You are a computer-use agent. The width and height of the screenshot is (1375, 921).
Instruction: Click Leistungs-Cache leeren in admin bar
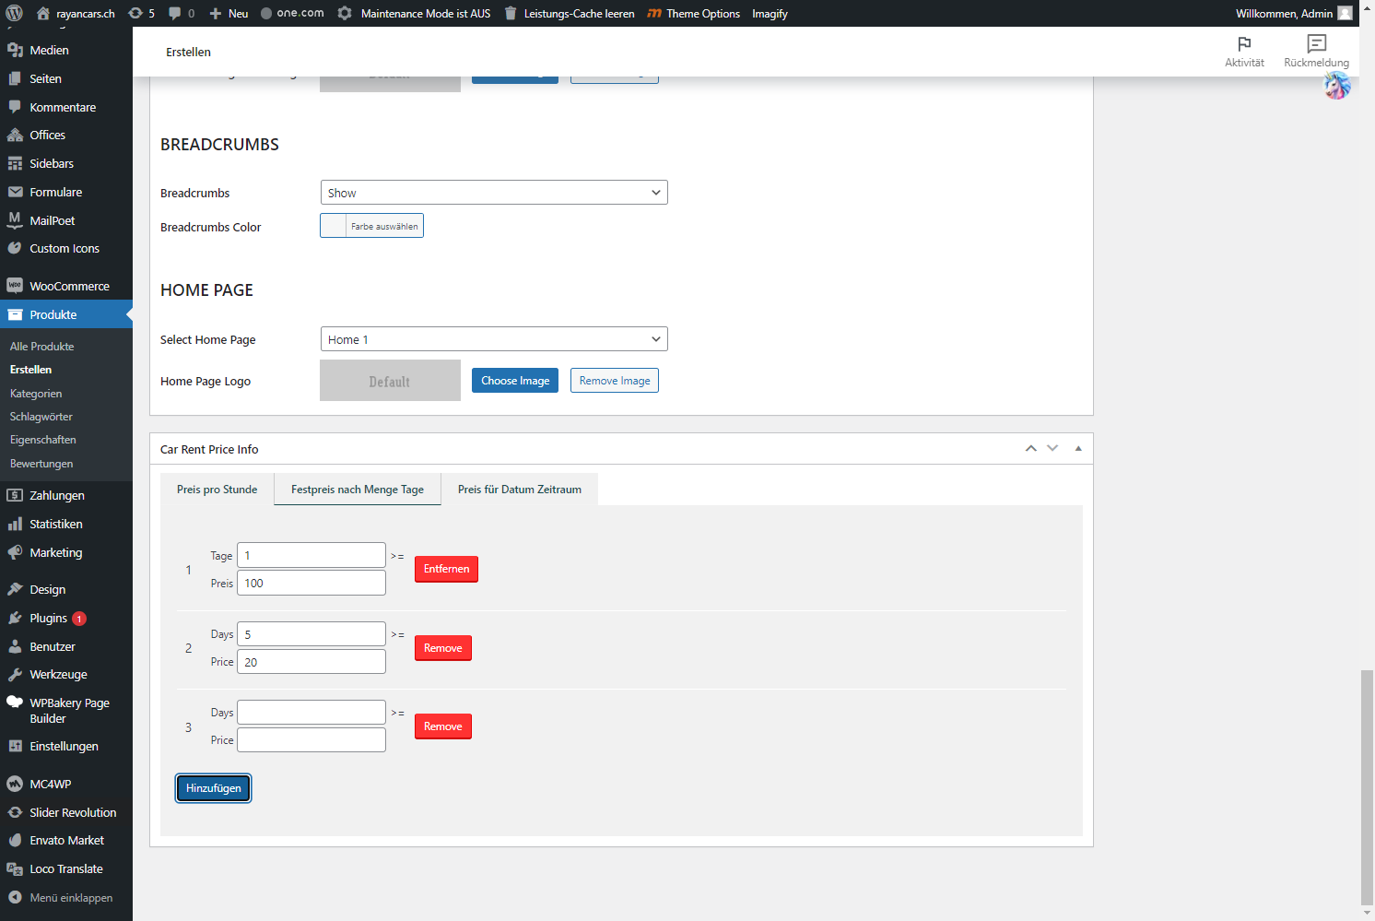tap(569, 13)
